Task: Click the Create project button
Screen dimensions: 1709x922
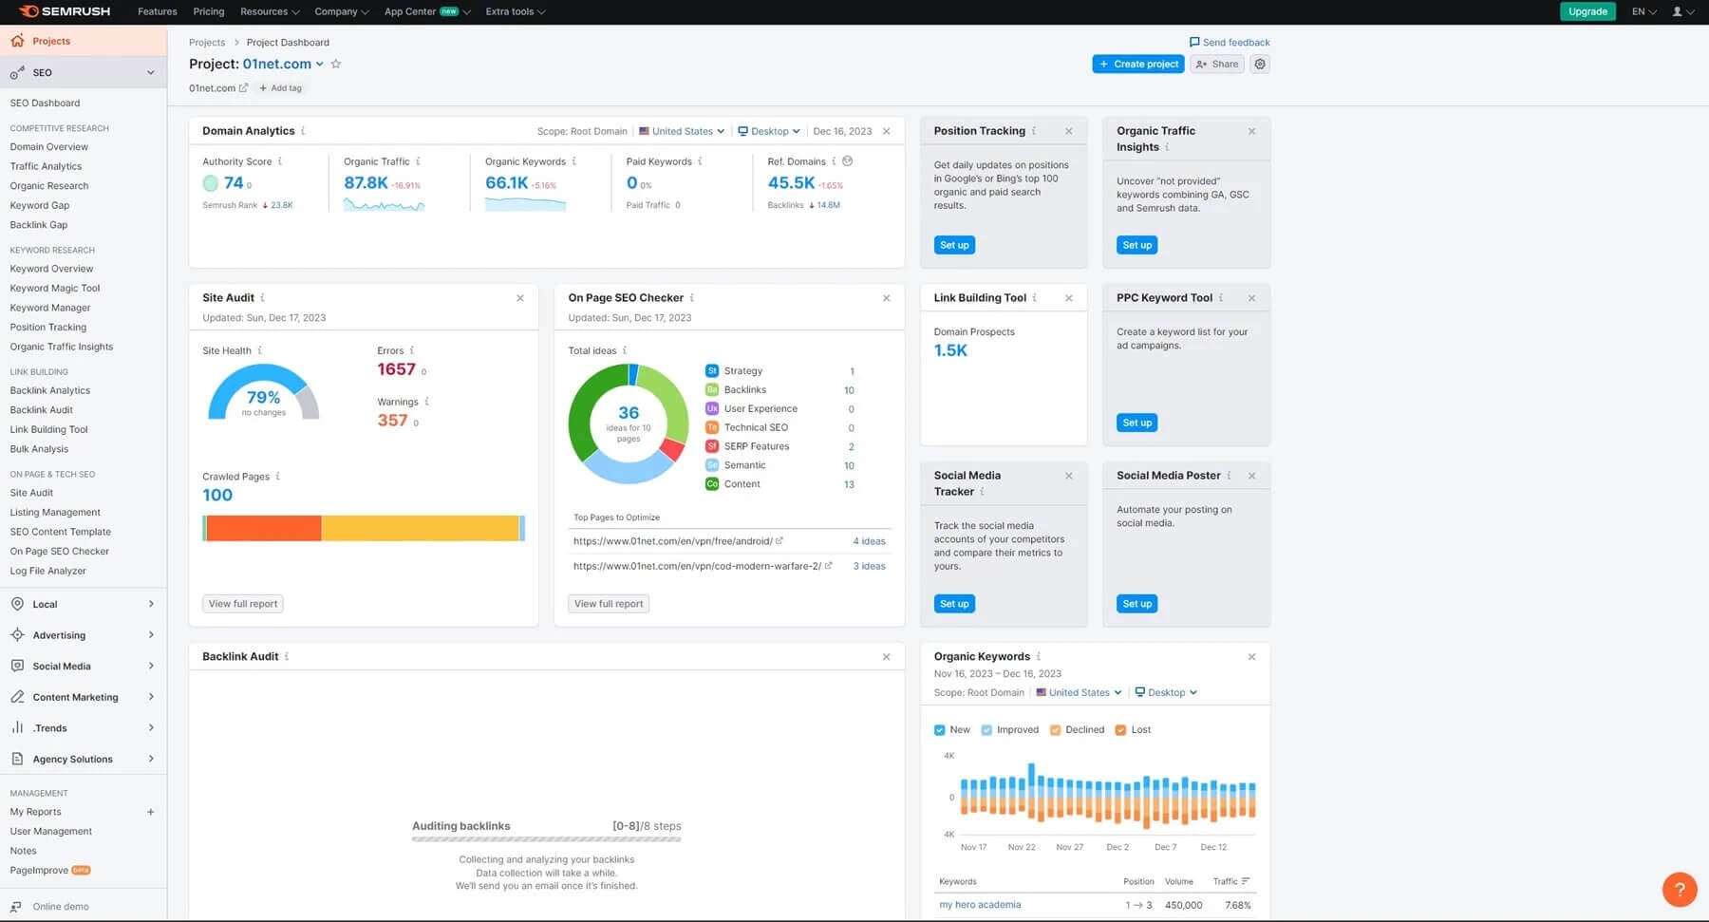Action: click(1138, 64)
